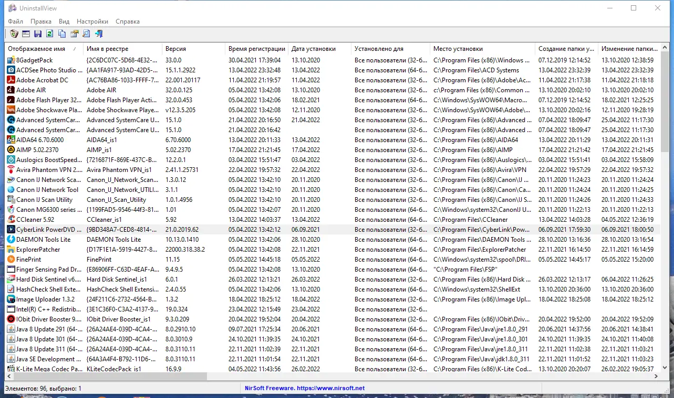Click the vertical scrollbar down arrow
This screenshot has width=674, height=398.
[665, 368]
